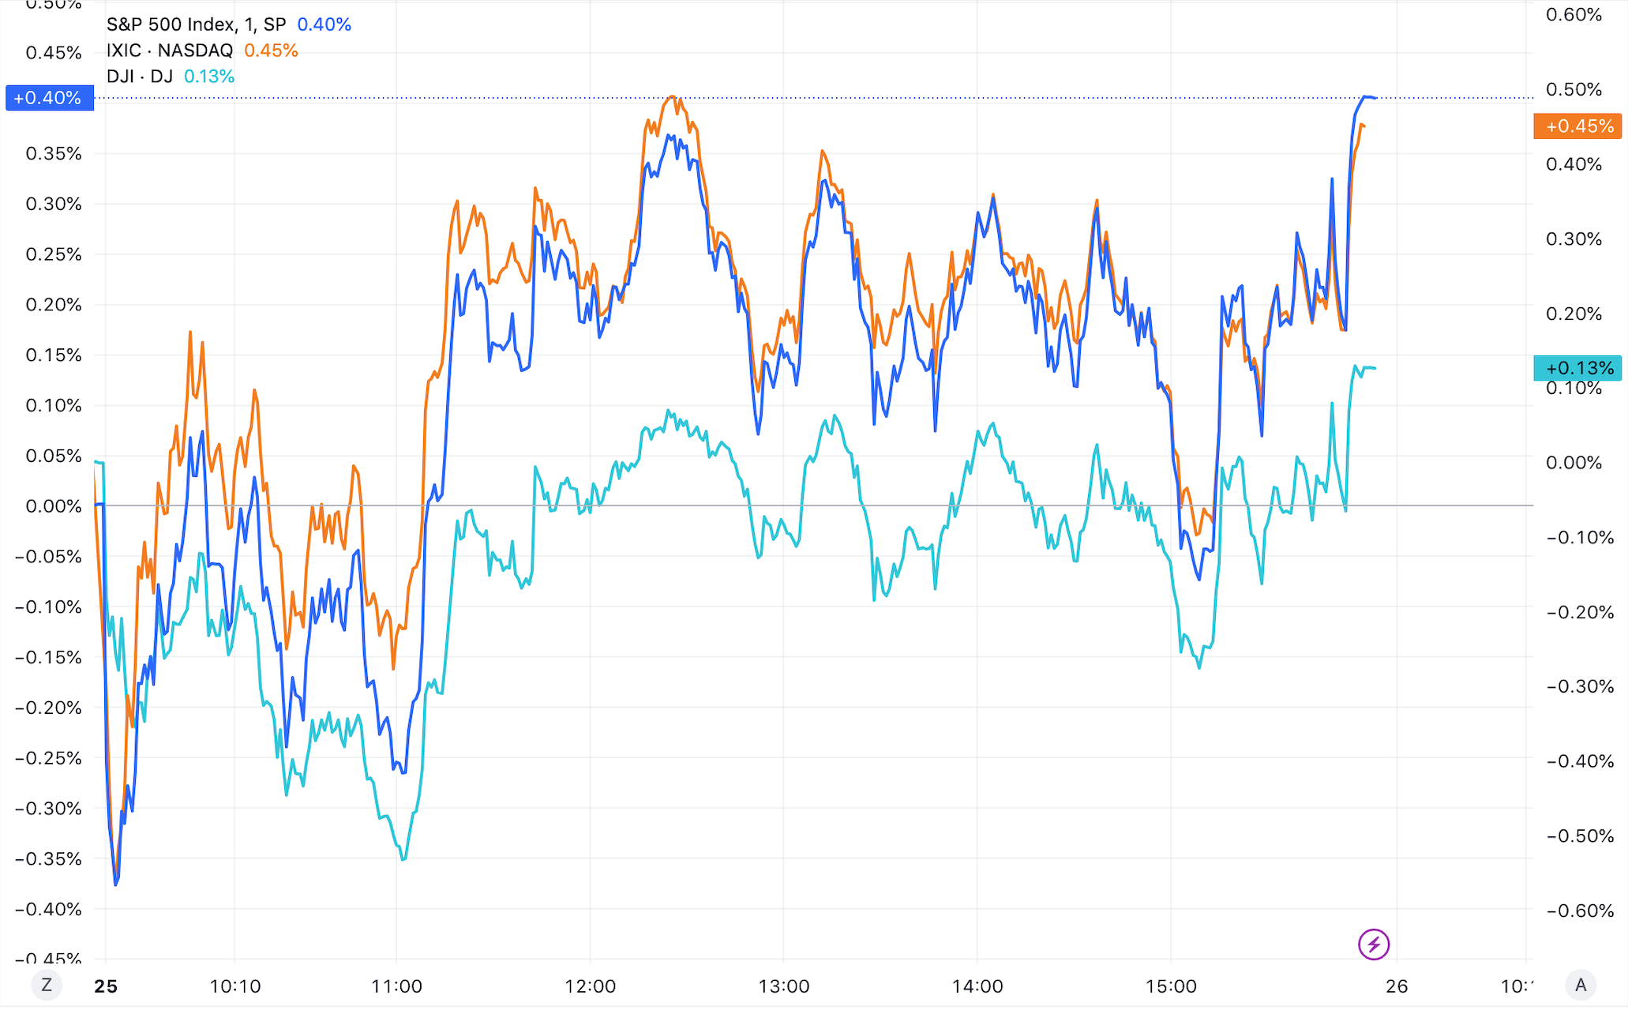Screen dimensions: 1628x1014
Task: Click the NASDAQ orange 0.45% legend value
Action: (x=271, y=51)
